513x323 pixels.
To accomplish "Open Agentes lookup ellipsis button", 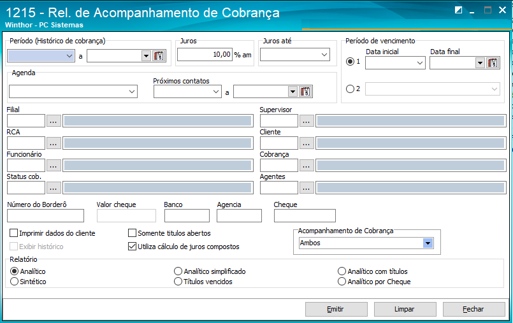I will [307, 188].
